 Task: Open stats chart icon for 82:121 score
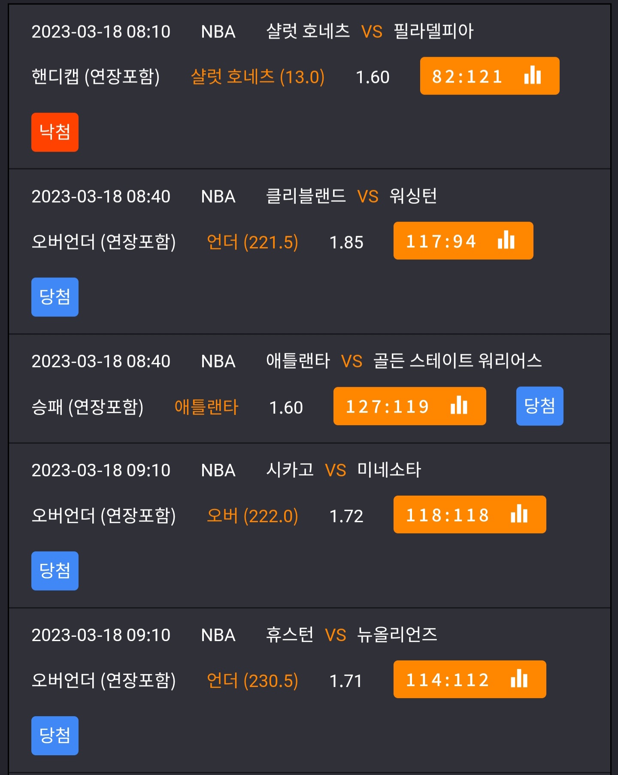(x=533, y=76)
